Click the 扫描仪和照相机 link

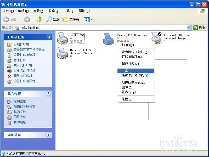(24, 106)
